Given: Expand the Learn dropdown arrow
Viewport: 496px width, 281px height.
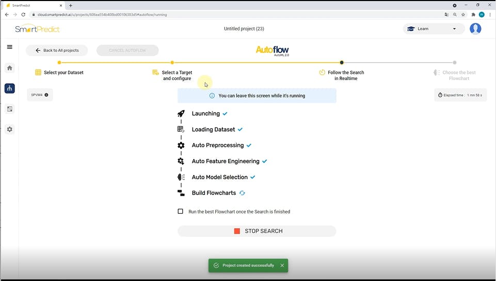Looking at the screenshot, I should pyautogui.click(x=454, y=29).
